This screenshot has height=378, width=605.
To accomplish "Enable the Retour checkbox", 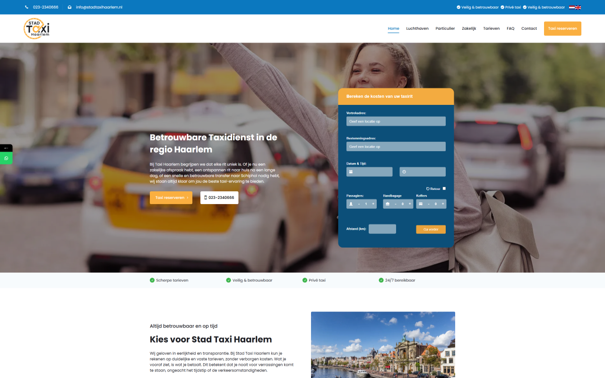I will (x=444, y=189).
